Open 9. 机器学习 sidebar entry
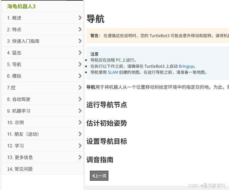This screenshot has height=190, width=229. [42, 111]
